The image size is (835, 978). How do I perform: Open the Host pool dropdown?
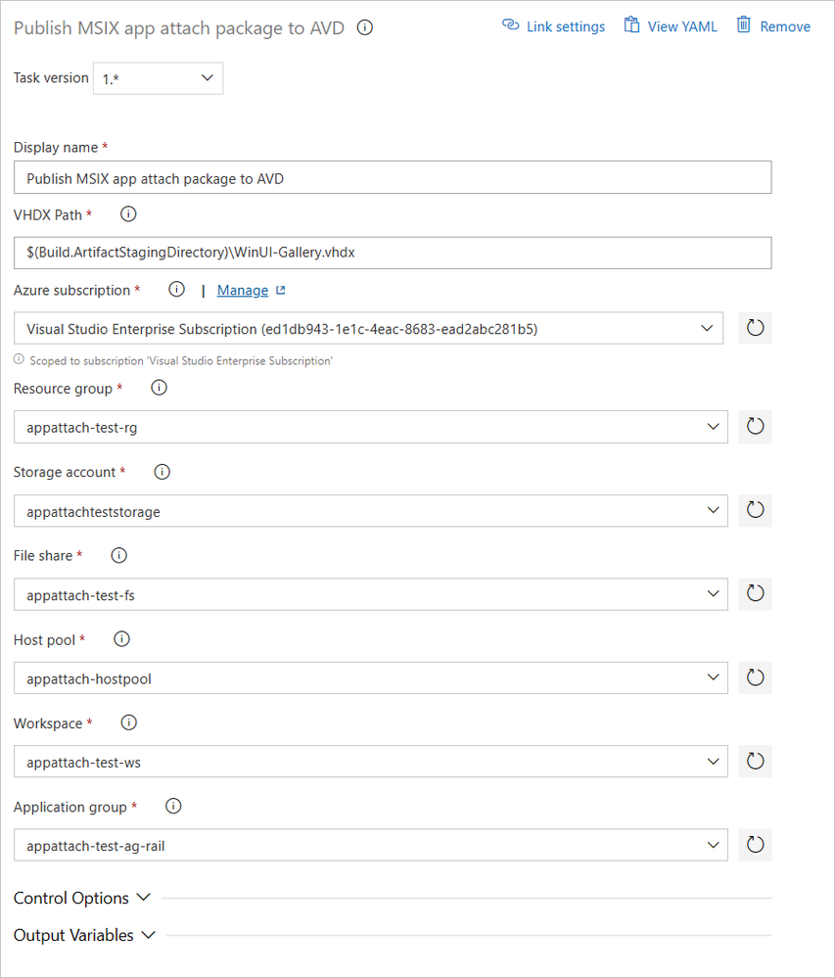point(370,677)
